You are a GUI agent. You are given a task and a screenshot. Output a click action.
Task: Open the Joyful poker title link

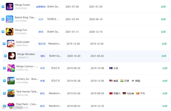tap(23, 42)
